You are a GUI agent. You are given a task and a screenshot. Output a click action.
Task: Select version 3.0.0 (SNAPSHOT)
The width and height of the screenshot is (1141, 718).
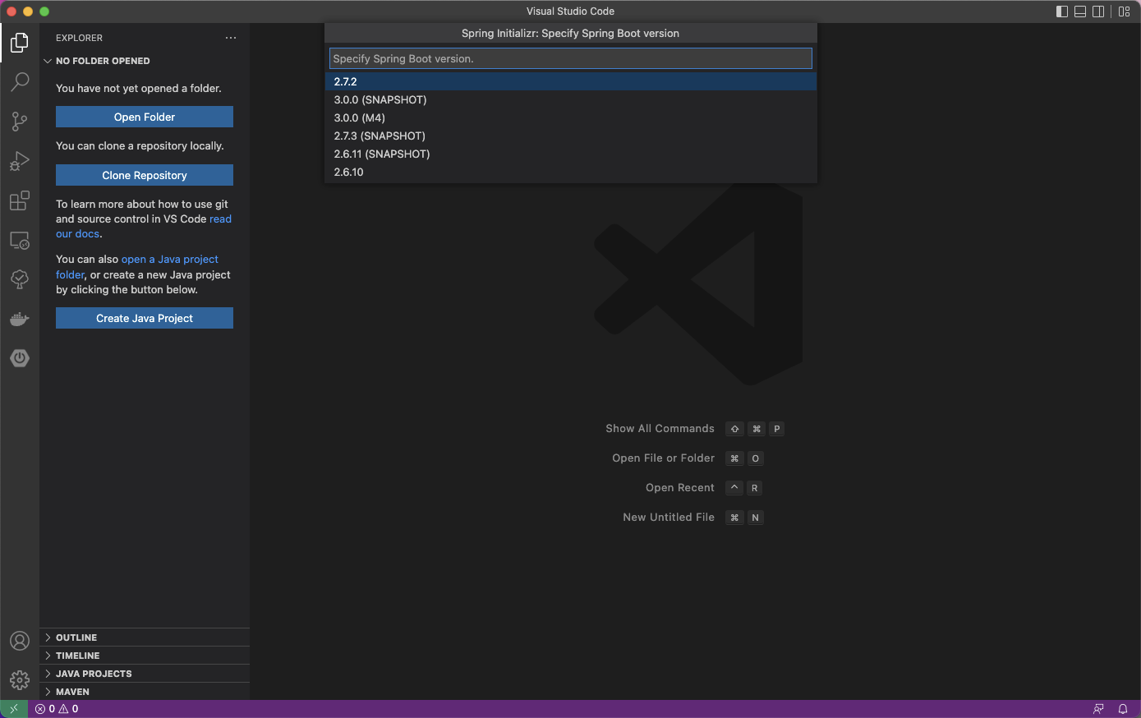click(571, 99)
